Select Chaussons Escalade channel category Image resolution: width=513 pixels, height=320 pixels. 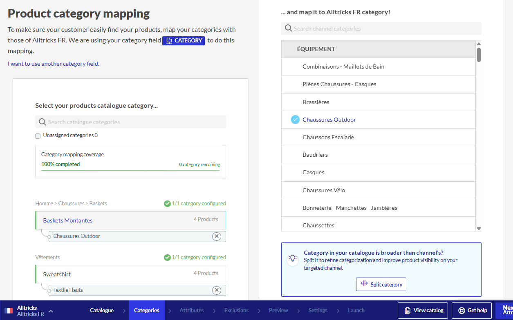[x=328, y=137]
